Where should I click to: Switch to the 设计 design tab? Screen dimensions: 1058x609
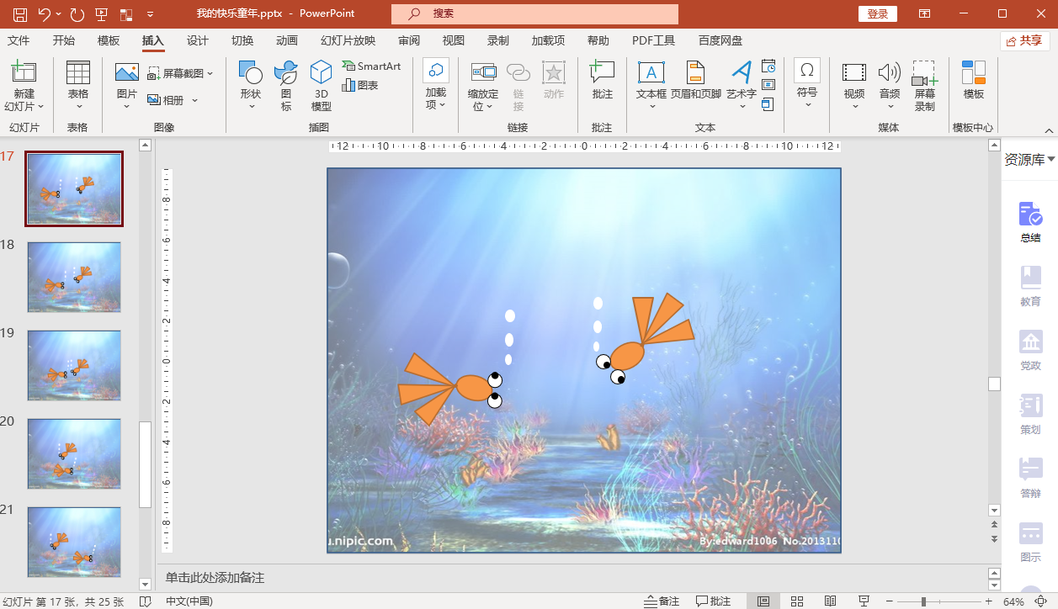click(198, 40)
